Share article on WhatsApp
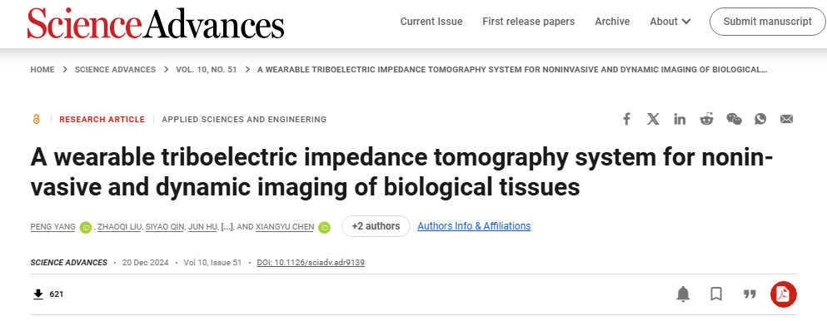 (x=760, y=119)
